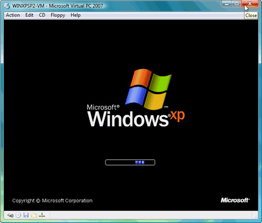Image resolution: width=262 pixels, height=223 pixels.
Task: Open the Edit menu
Action: pos(29,15)
